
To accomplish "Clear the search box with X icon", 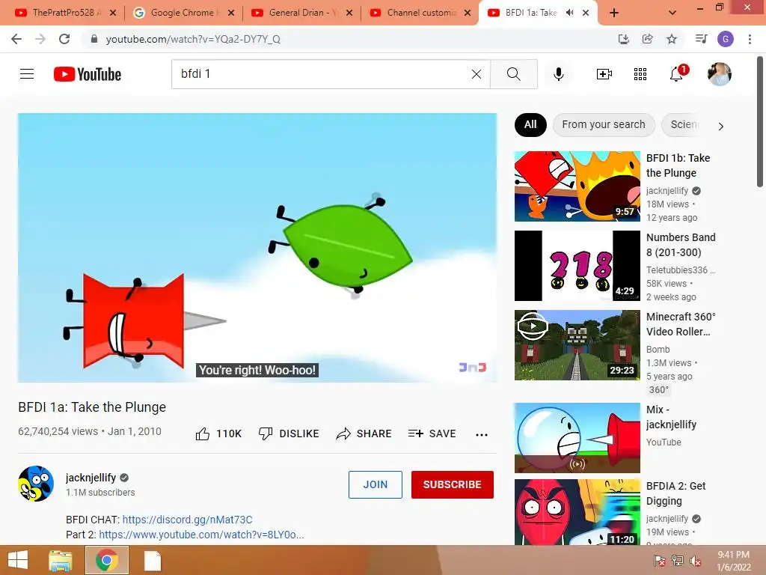I will pos(477,74).
